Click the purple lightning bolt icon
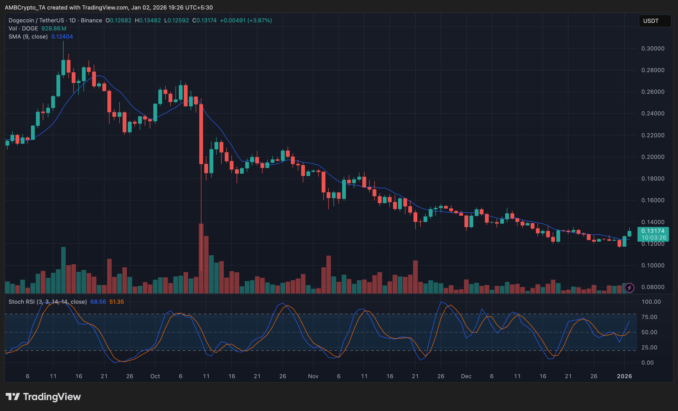Image resolution: width=678 pixels, height=411 pixels. [x=629, y=288]
